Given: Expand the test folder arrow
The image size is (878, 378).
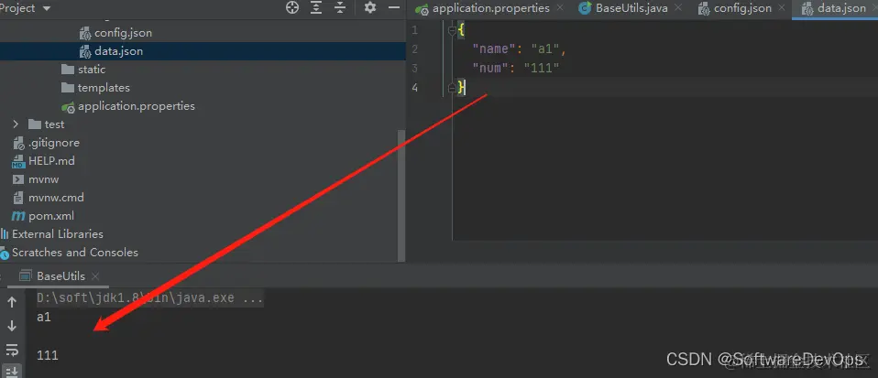Looking at the screenshot, I should point(16,124).
